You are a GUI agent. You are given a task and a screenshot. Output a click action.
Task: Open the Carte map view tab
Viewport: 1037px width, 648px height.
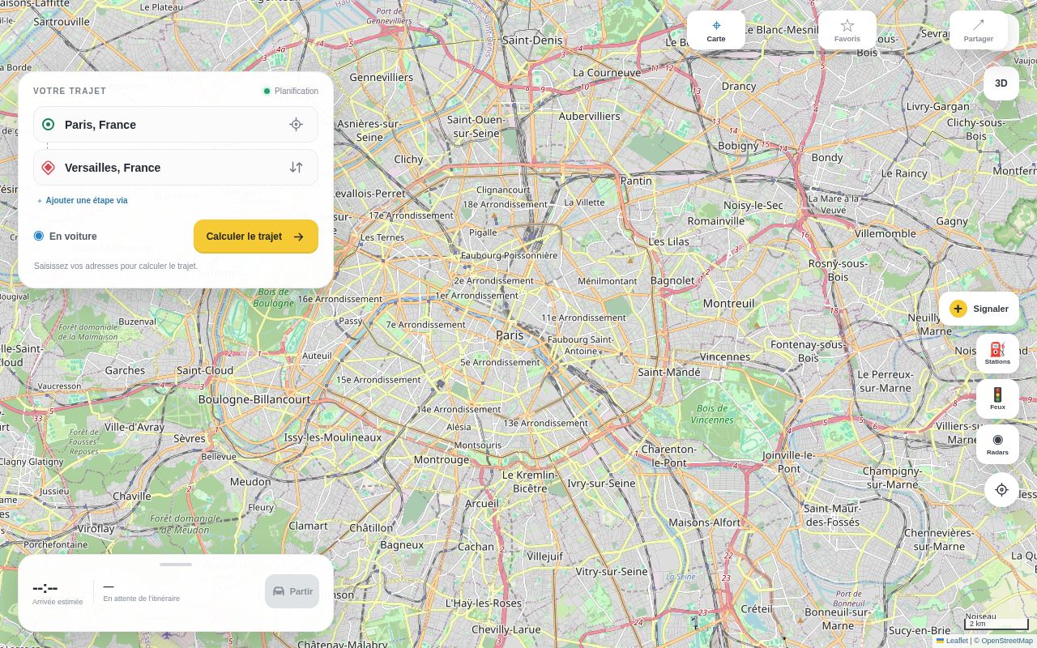pos(716,30)
